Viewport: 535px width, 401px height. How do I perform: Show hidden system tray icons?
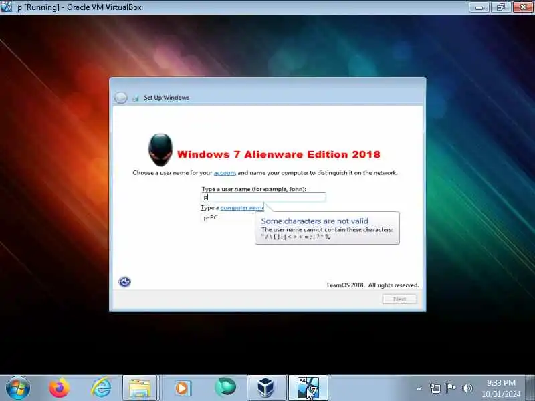coord(419,388)
